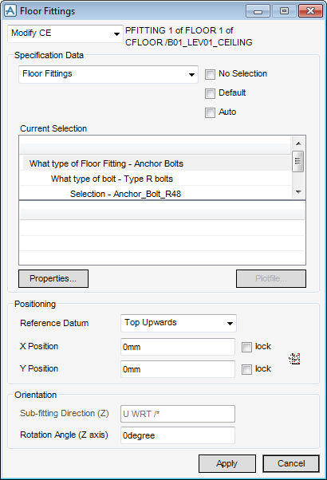Open the Properties dialog
The width and height of the screenshot is (327, 480).
pyautogui.click(x=53, y=278)
